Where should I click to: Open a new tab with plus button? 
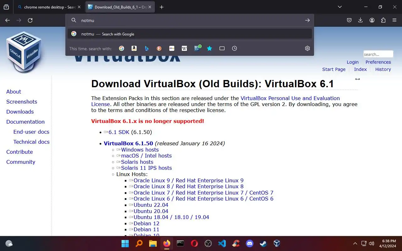pyautogui.click(x=161, y=7)
